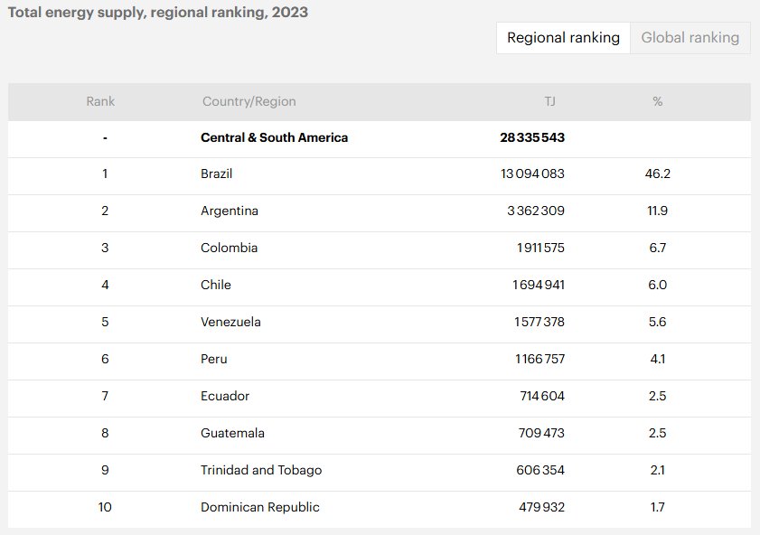Click Chile's percentage 6.0
The width and height of the screenshot is (760, 535).
(658, 285)
